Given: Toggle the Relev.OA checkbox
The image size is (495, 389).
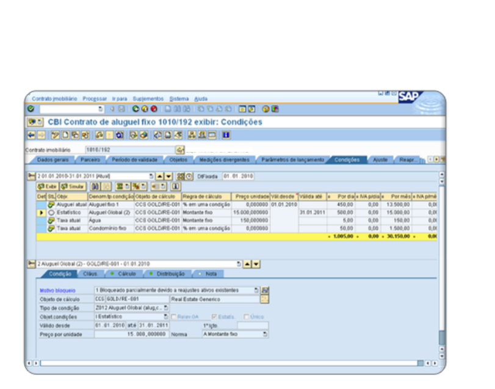Looking at the screenshot, I should (173, 317).
